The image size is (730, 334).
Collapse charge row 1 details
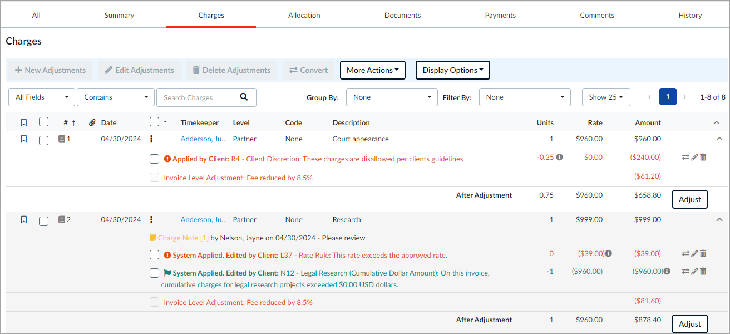click(719, 139)
